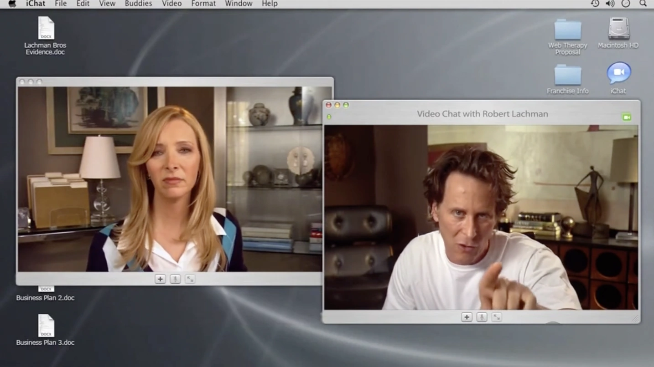Select the Business Plan 2.doc label
Image resolution: width=654 pixels, height=367 pixels.
(x=45, y=298)
